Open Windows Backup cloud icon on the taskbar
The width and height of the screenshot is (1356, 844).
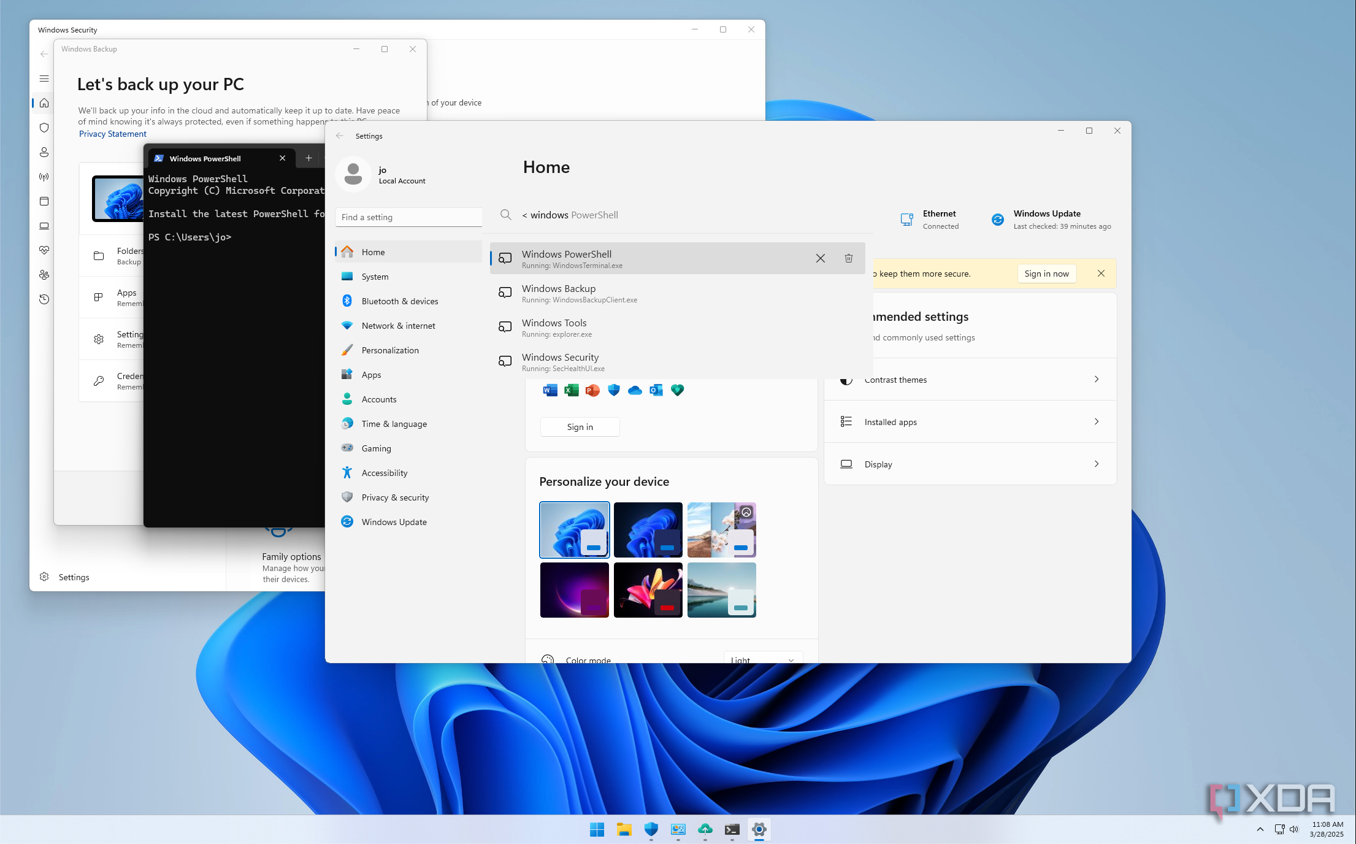(x=705, y=829)
